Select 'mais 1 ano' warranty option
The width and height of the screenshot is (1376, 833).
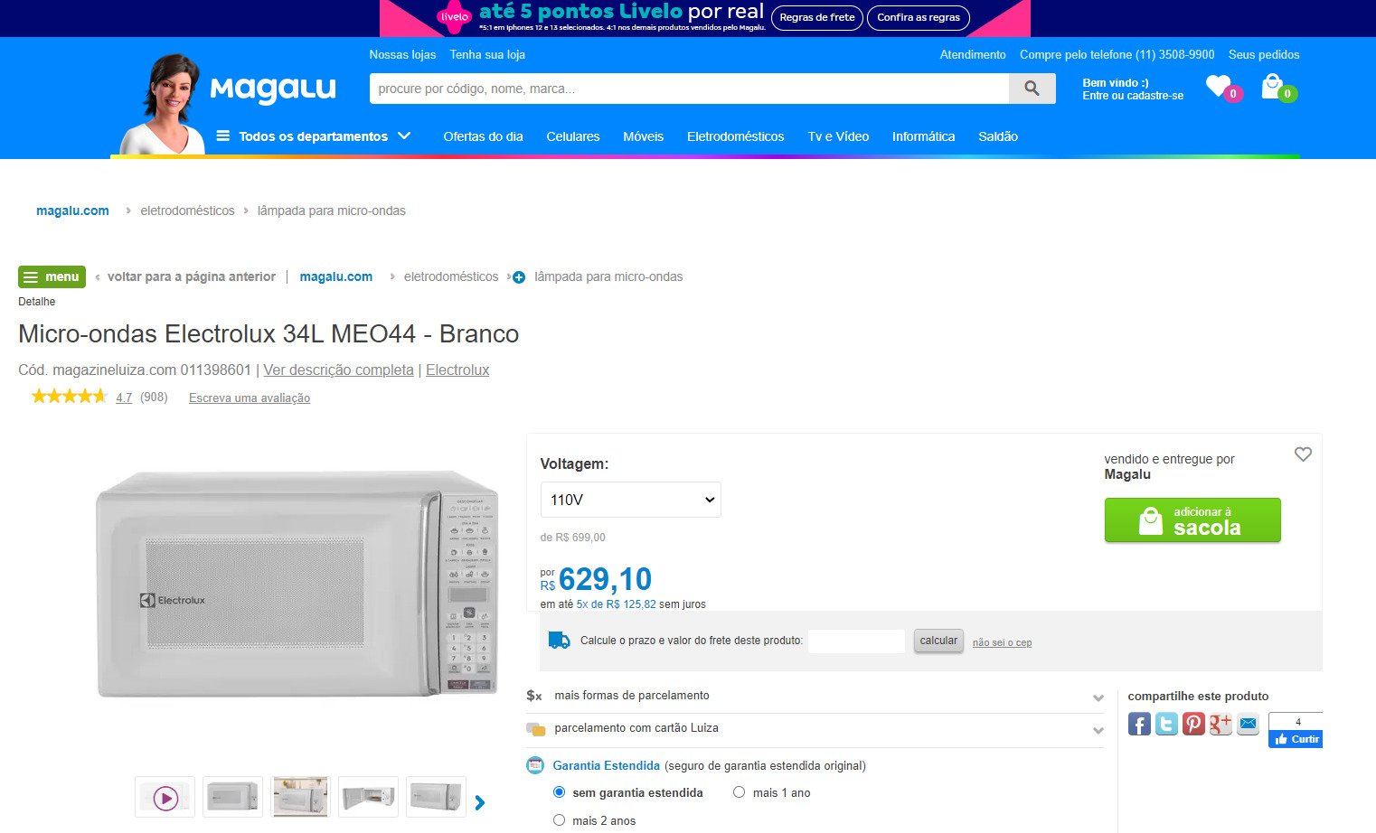739,792
